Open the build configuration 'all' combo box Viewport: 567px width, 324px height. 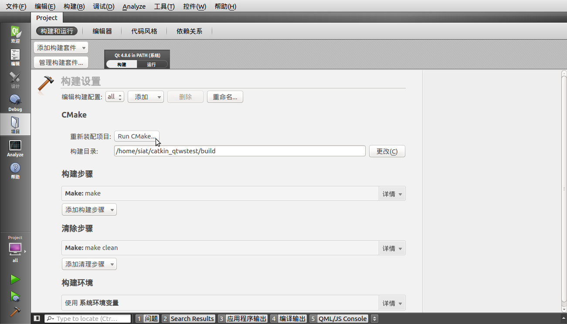[x=115, y=97]
